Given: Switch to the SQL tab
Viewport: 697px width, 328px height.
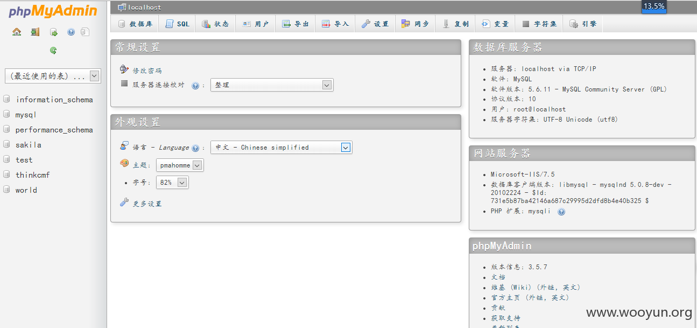Looking at the screenshot, I should click(x=177, y=24).
